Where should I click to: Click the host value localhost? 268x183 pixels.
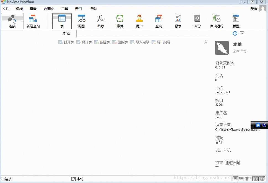pyautogui.click(x=223, y=92)
